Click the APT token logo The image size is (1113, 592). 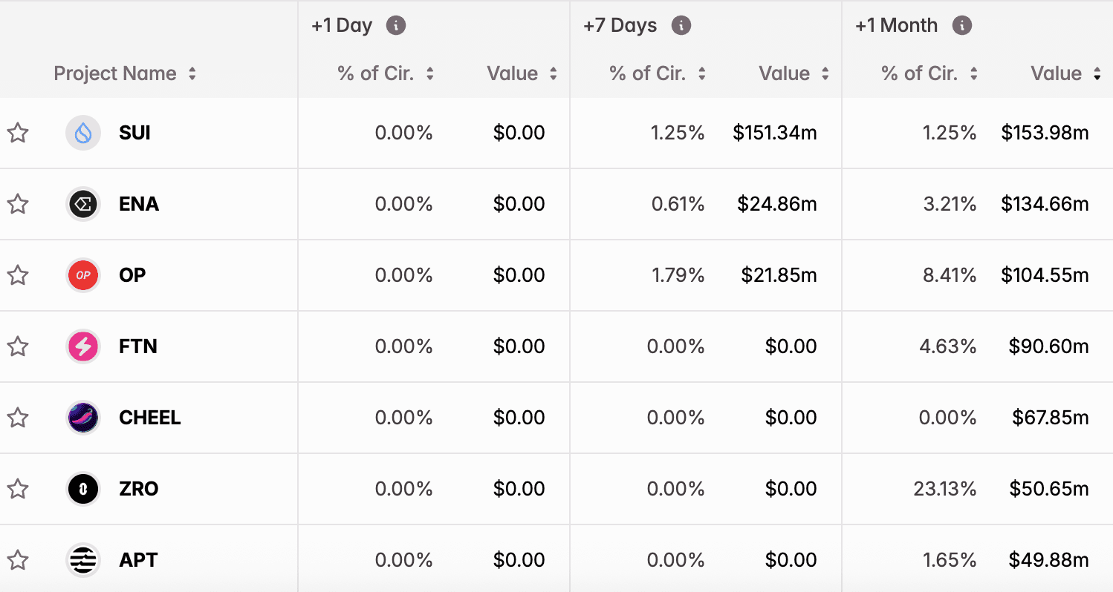[x=82, y=559]
